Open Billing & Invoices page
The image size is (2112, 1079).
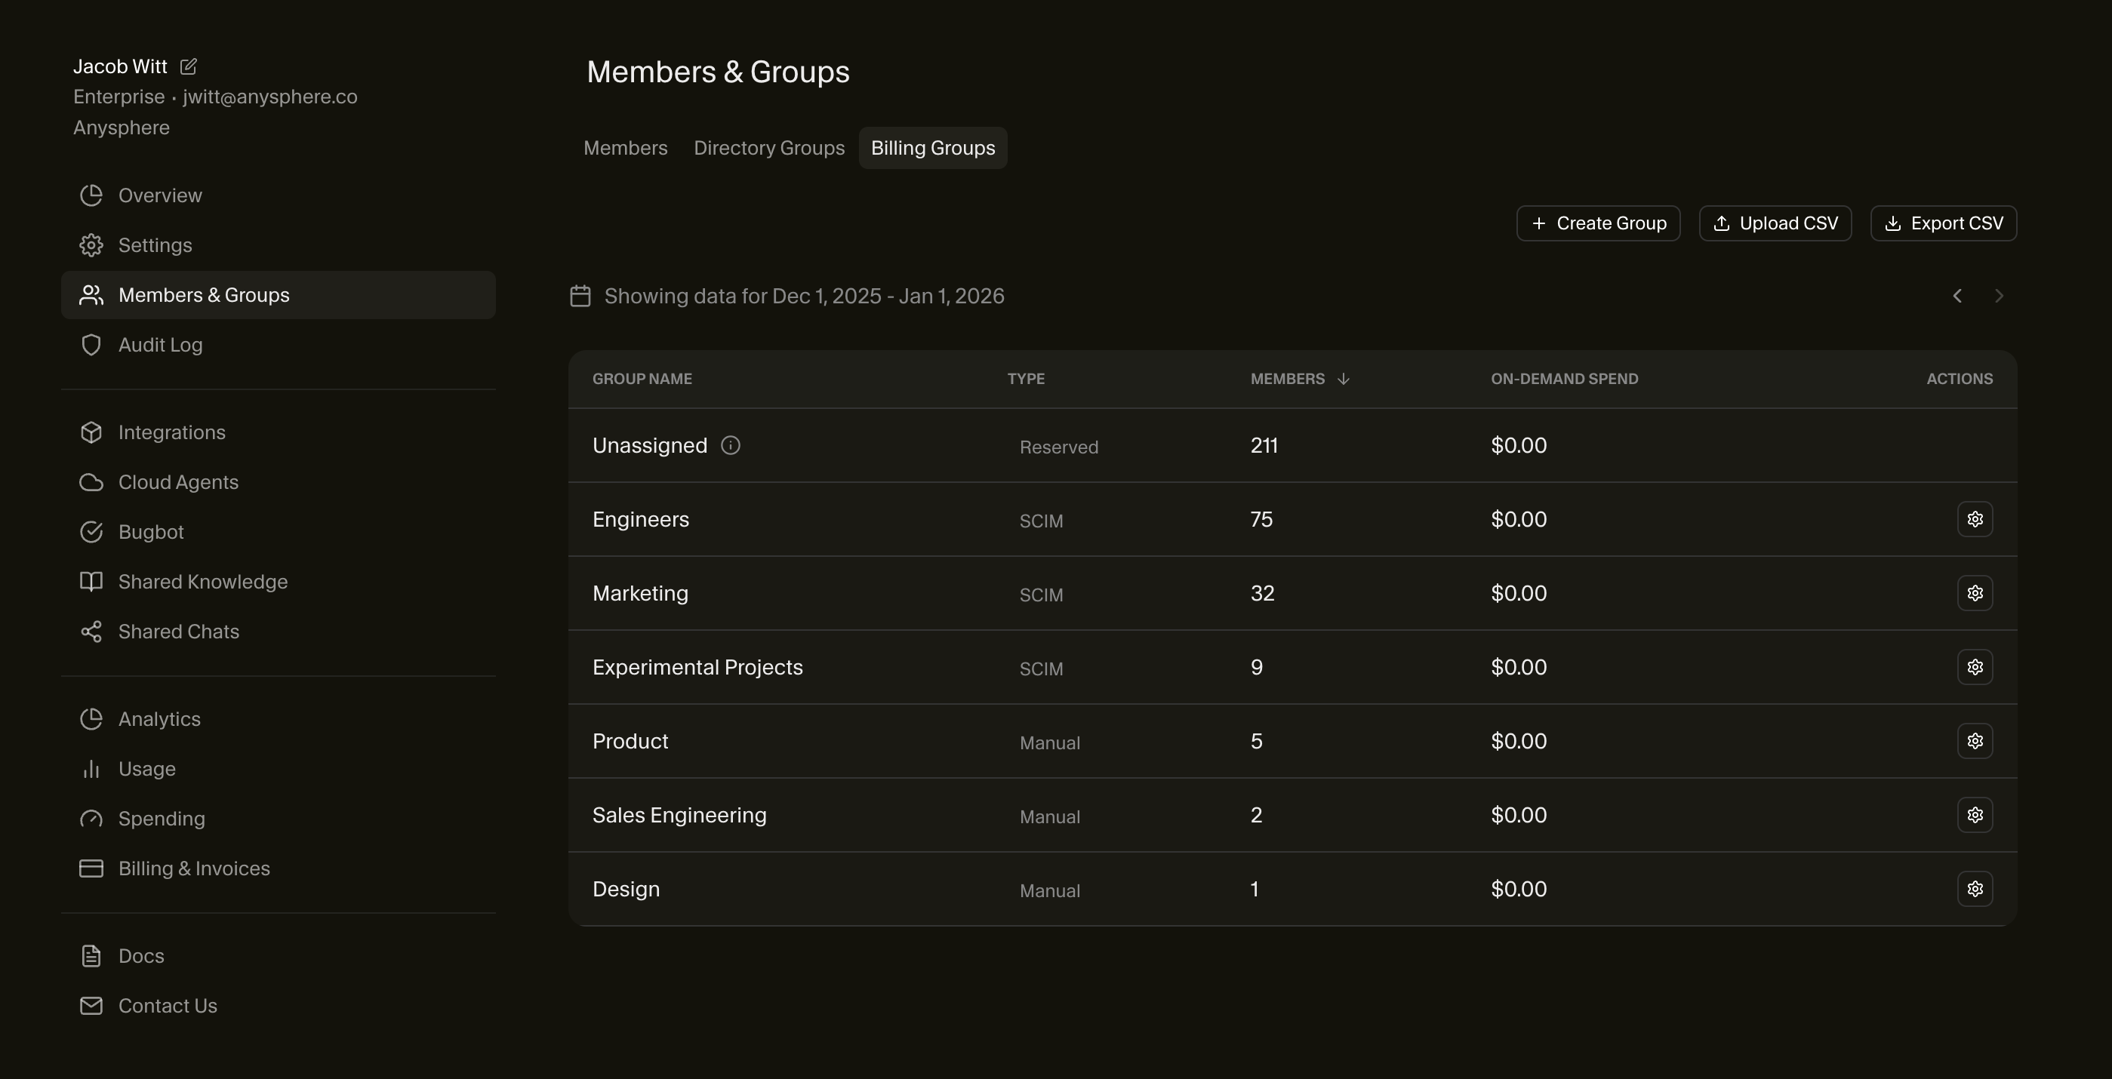click(193, 868)
